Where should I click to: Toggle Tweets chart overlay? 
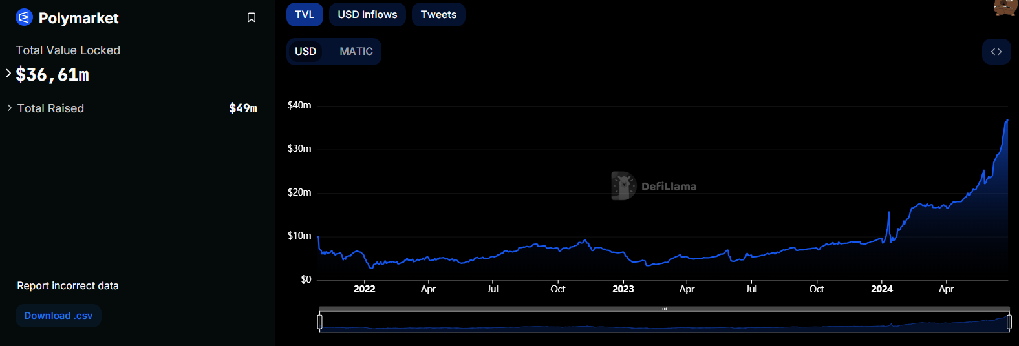pyautogui.click(x=438, y=14)
